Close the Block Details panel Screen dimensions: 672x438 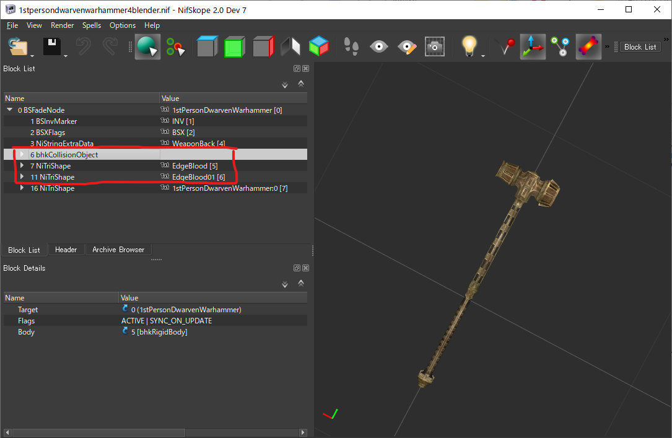pos(305,268)
